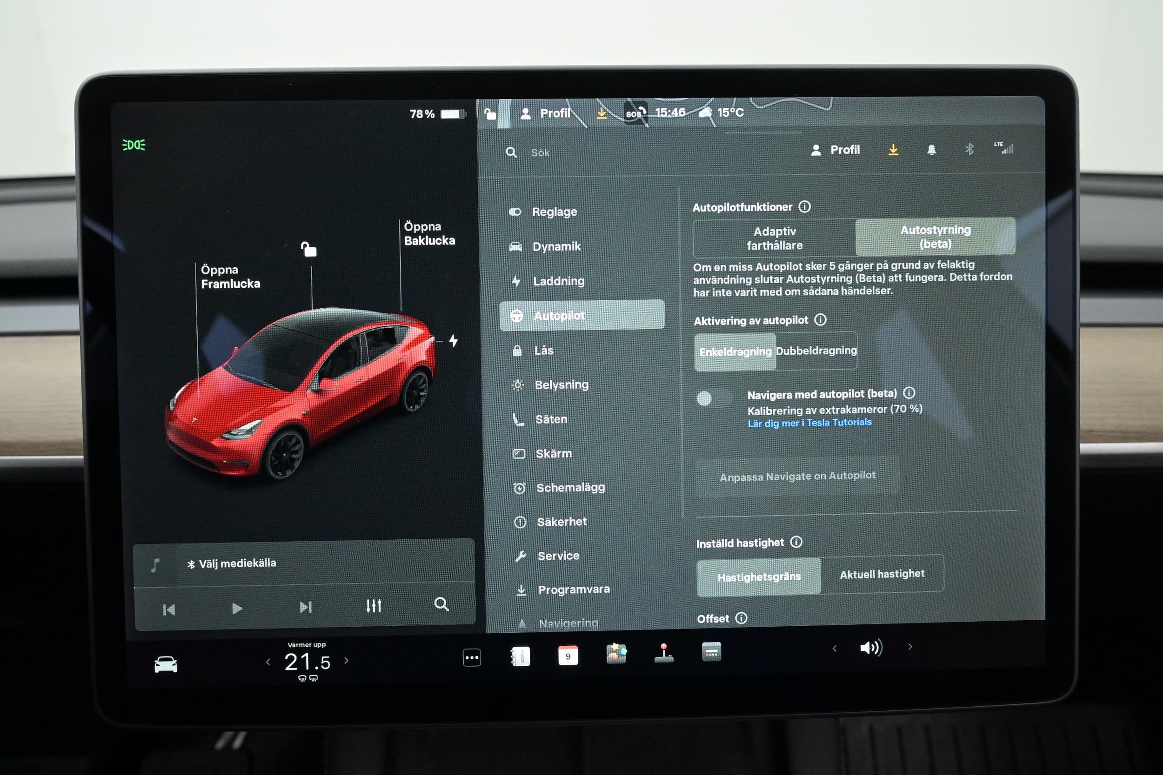Select the Autopilot menu
This screenshot has height=775, width=1163.
582,315
